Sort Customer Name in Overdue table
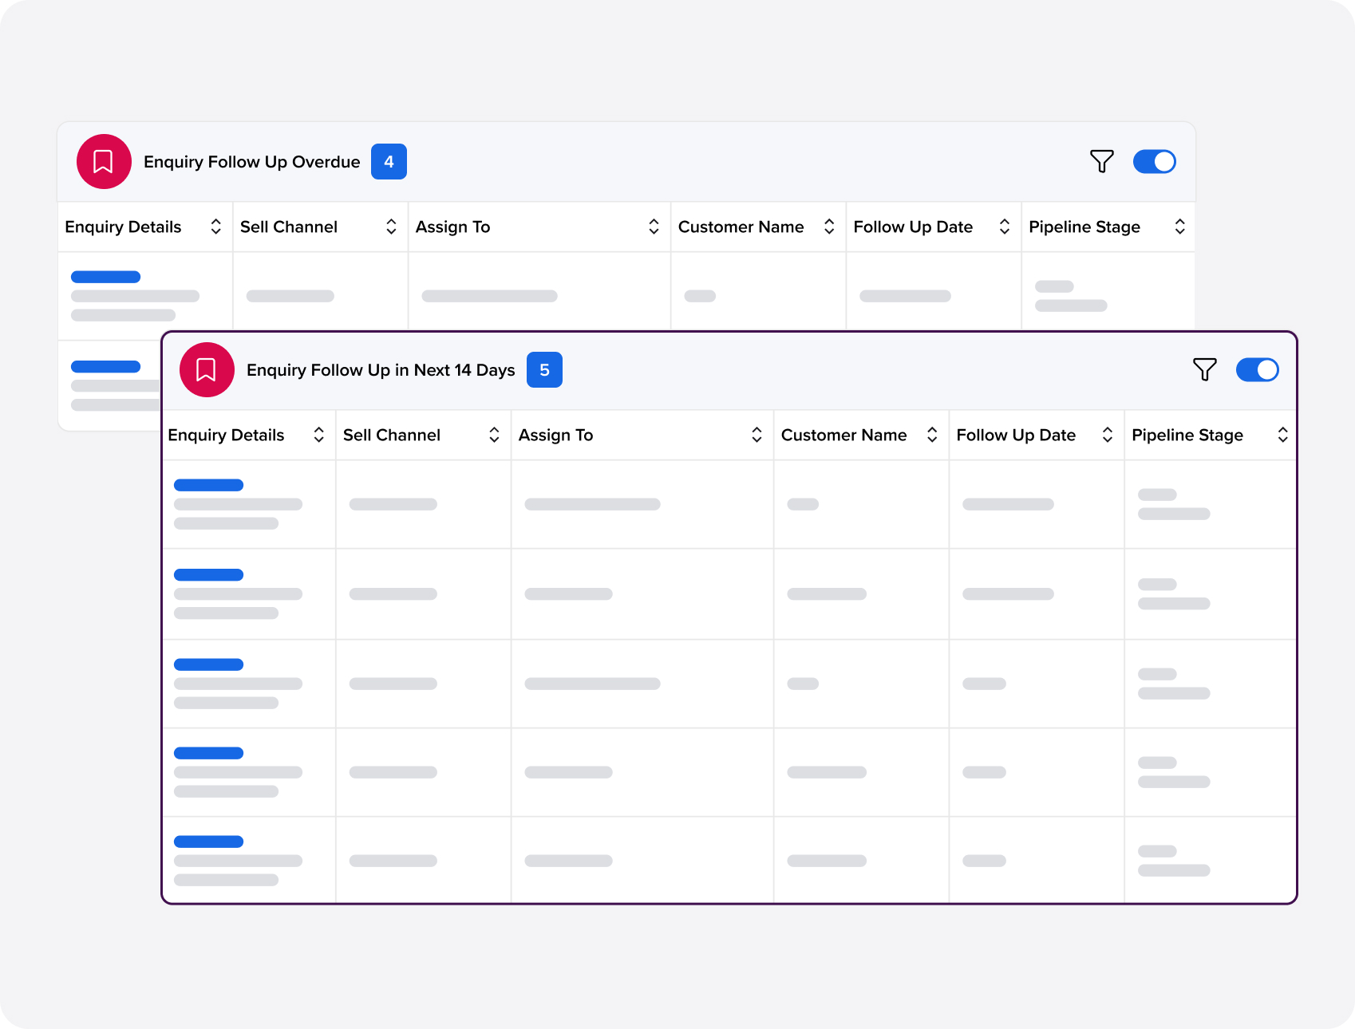The width and height of the screenshot is (1355, 1029). pyautogui.click(x=829, y=227)
